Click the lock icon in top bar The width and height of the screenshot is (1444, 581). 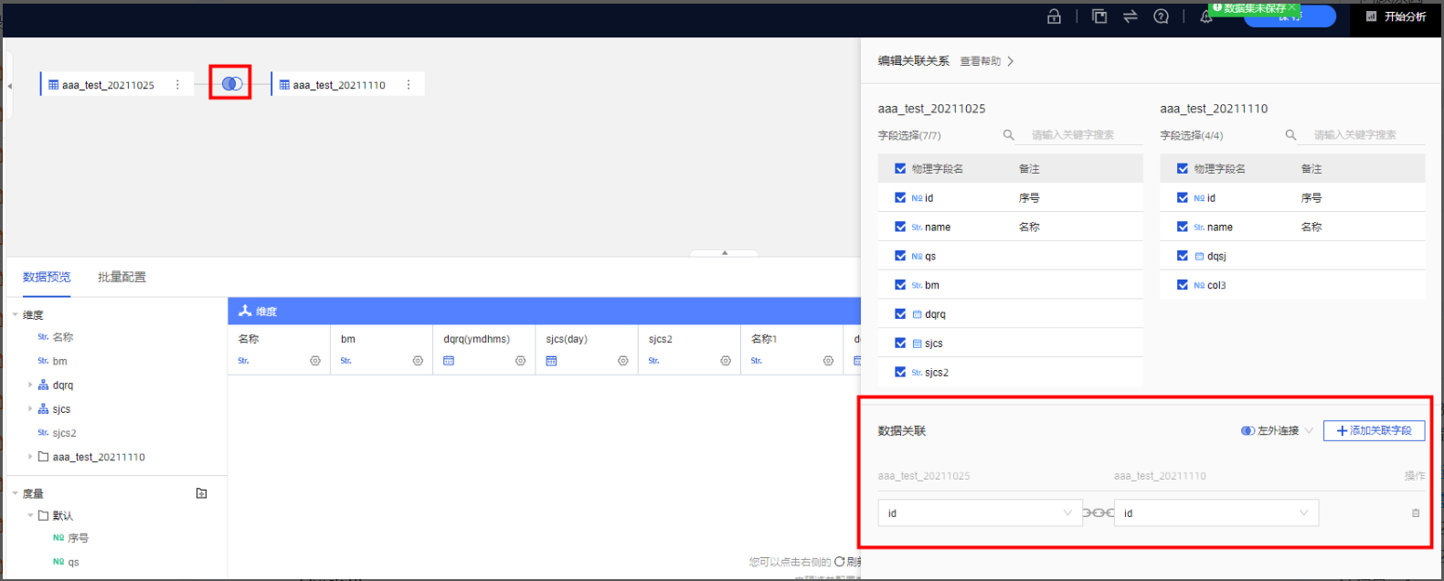pos(1054,16)
